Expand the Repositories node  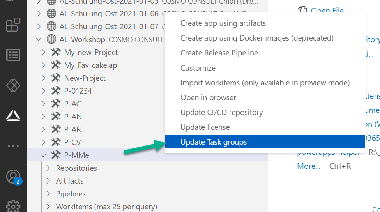(x=48, y=168)
